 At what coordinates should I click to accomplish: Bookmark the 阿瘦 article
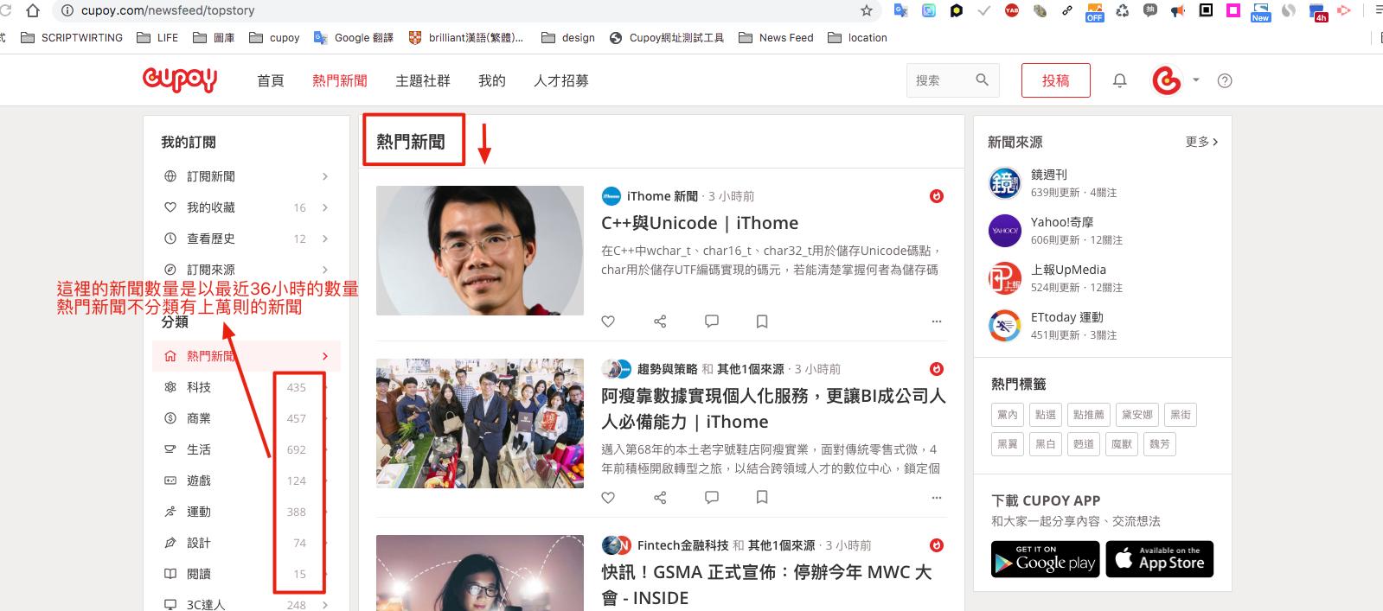pyautogui.click(x=762, y=498)
